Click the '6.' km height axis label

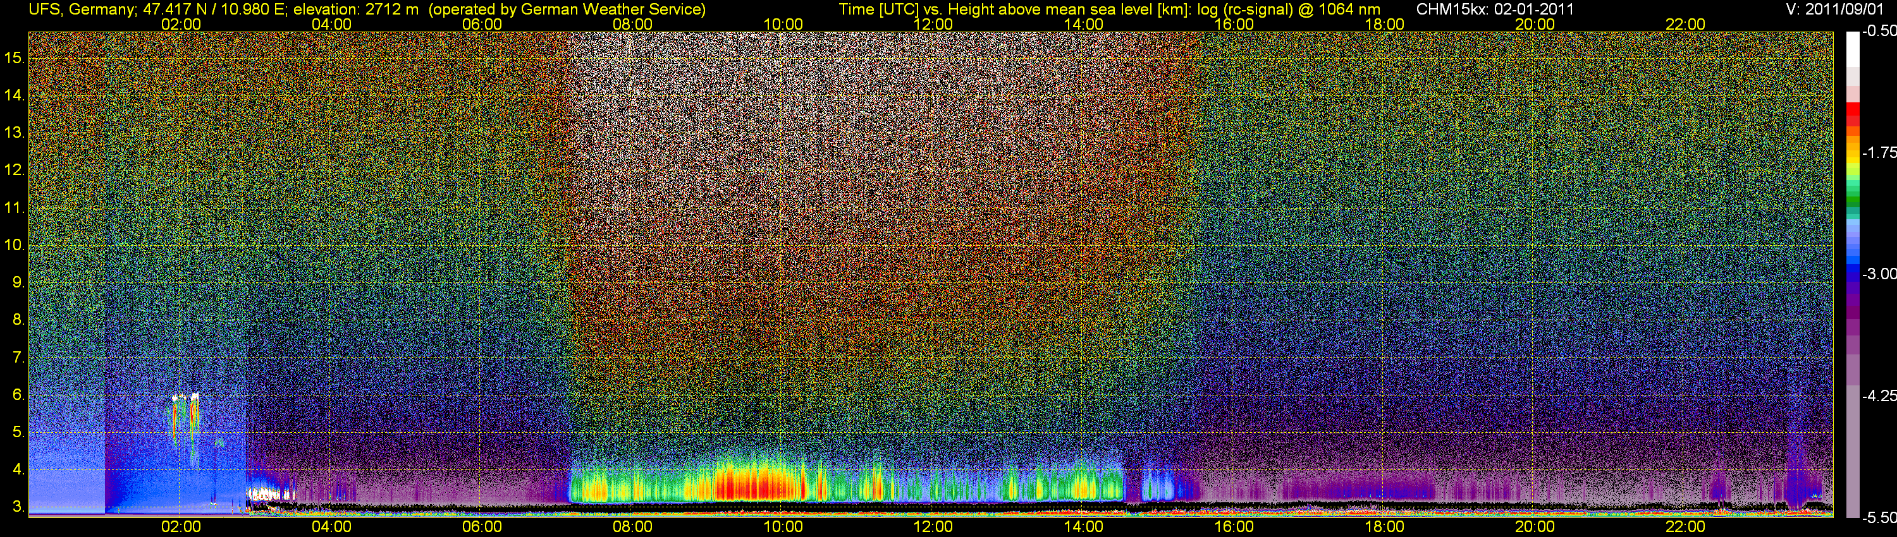[x=18, y=395]
